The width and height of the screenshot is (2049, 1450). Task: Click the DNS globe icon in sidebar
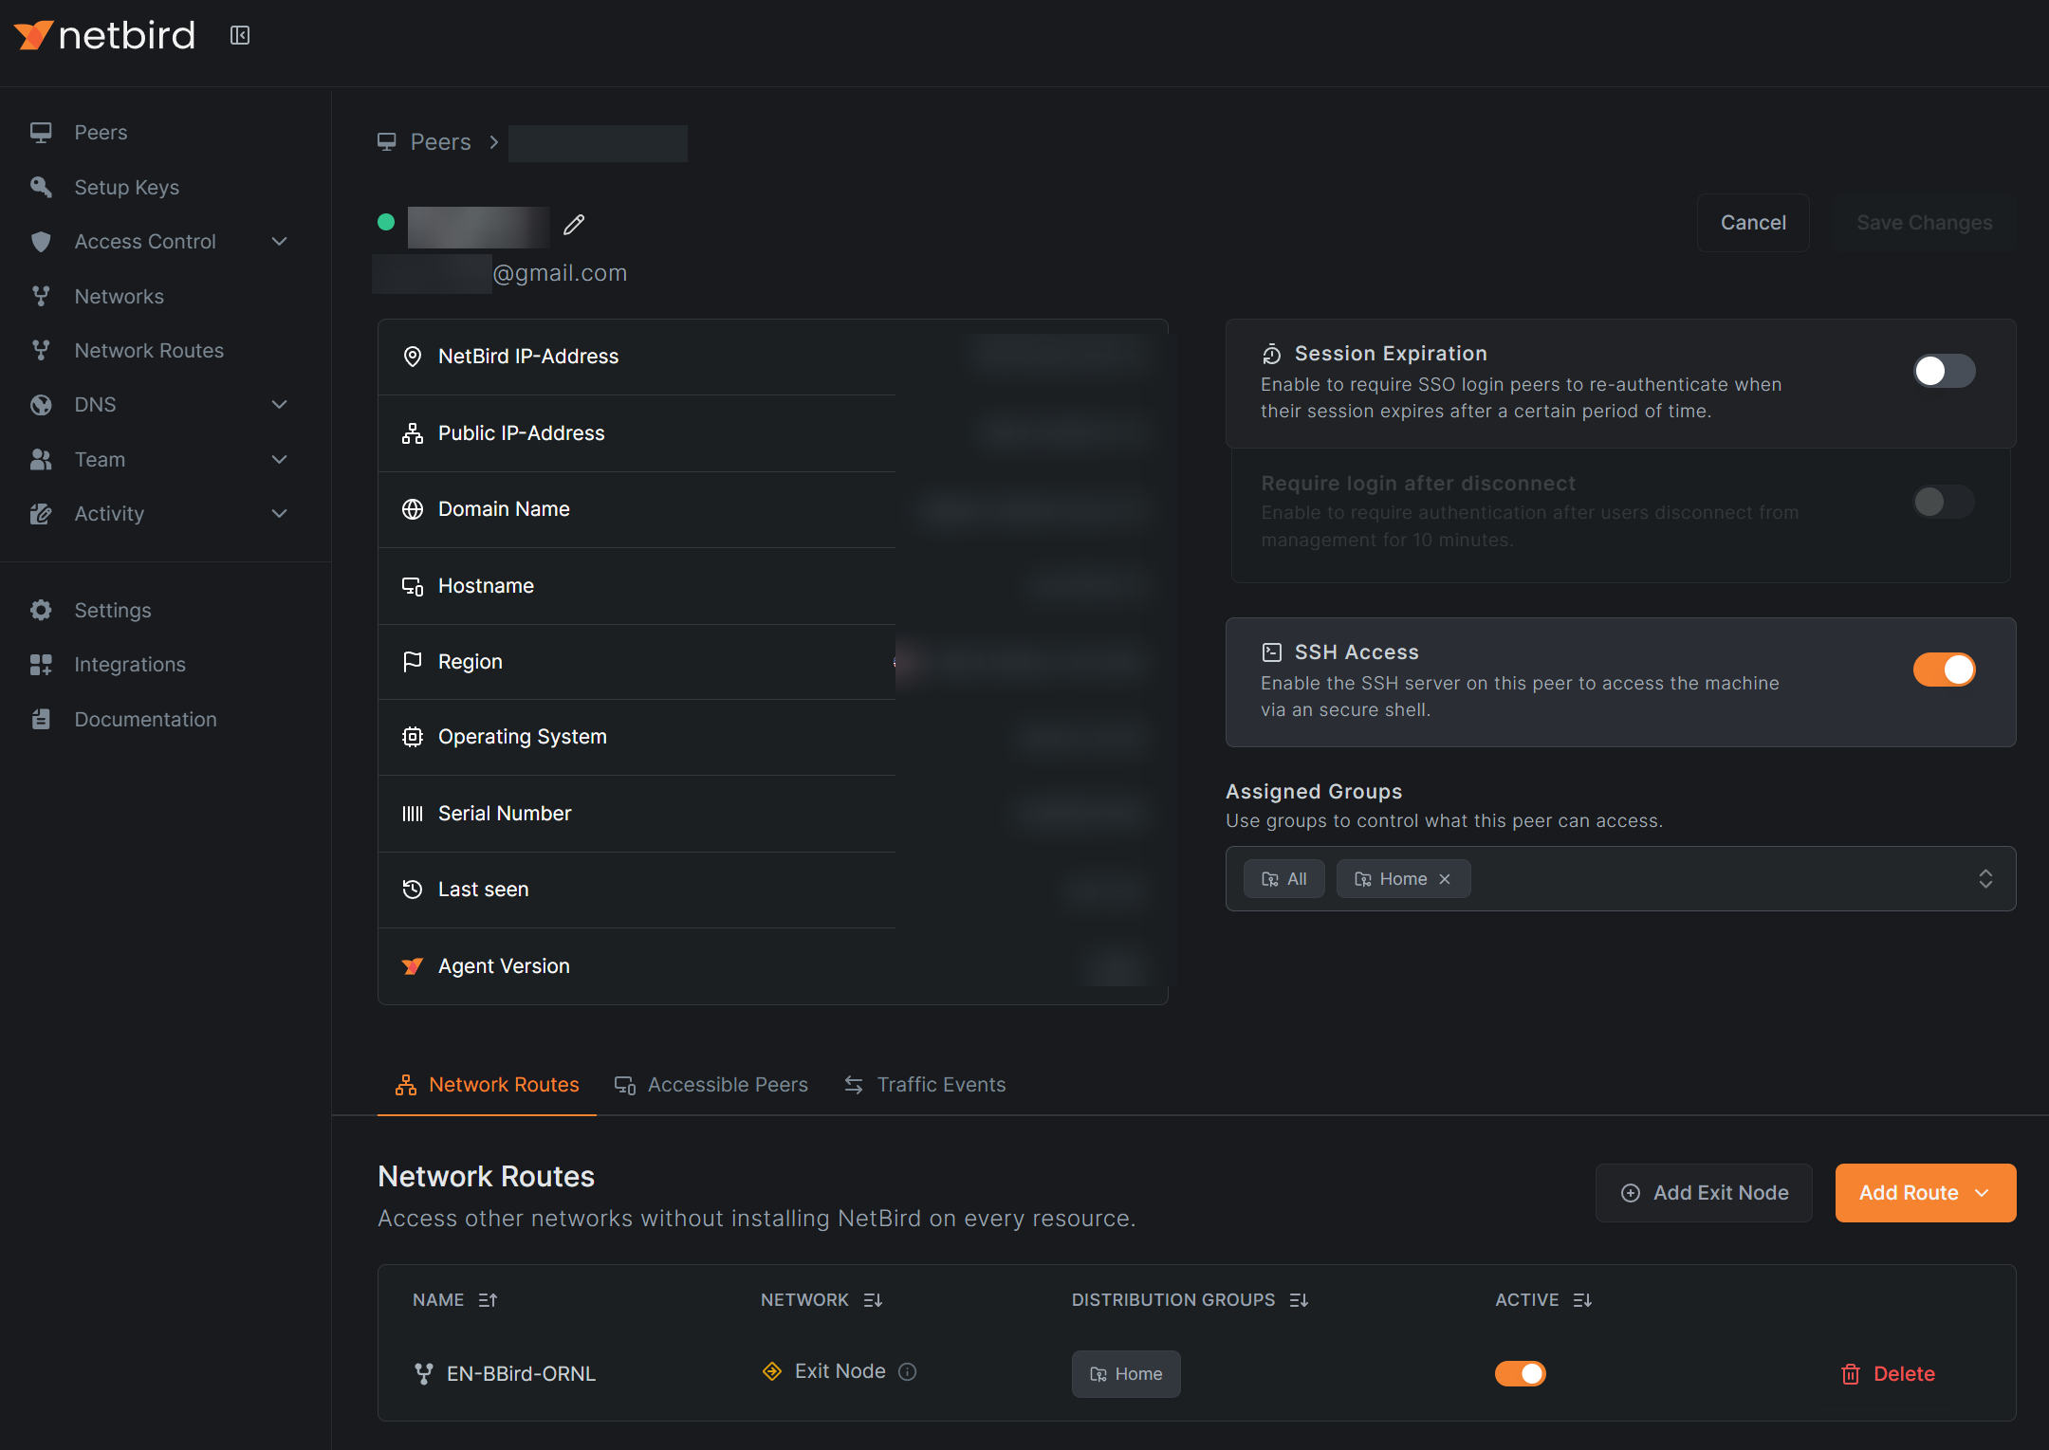pos(41,405)
